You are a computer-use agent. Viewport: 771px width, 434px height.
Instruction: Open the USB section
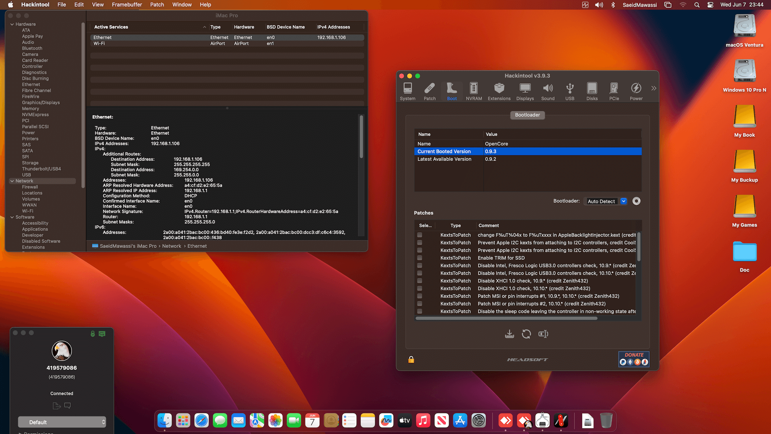click(570, 92)
